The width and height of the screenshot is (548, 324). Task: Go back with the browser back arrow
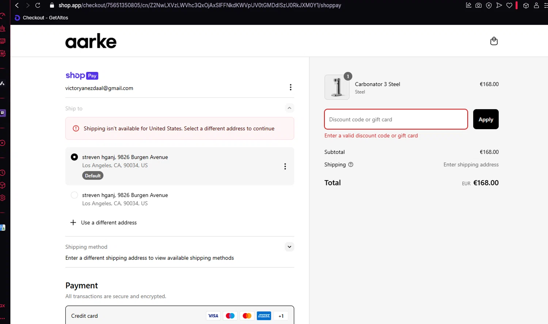[x=17, y=5]
